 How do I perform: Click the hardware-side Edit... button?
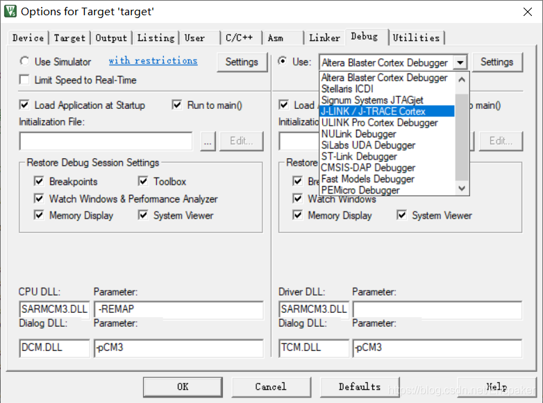[501, 141]
